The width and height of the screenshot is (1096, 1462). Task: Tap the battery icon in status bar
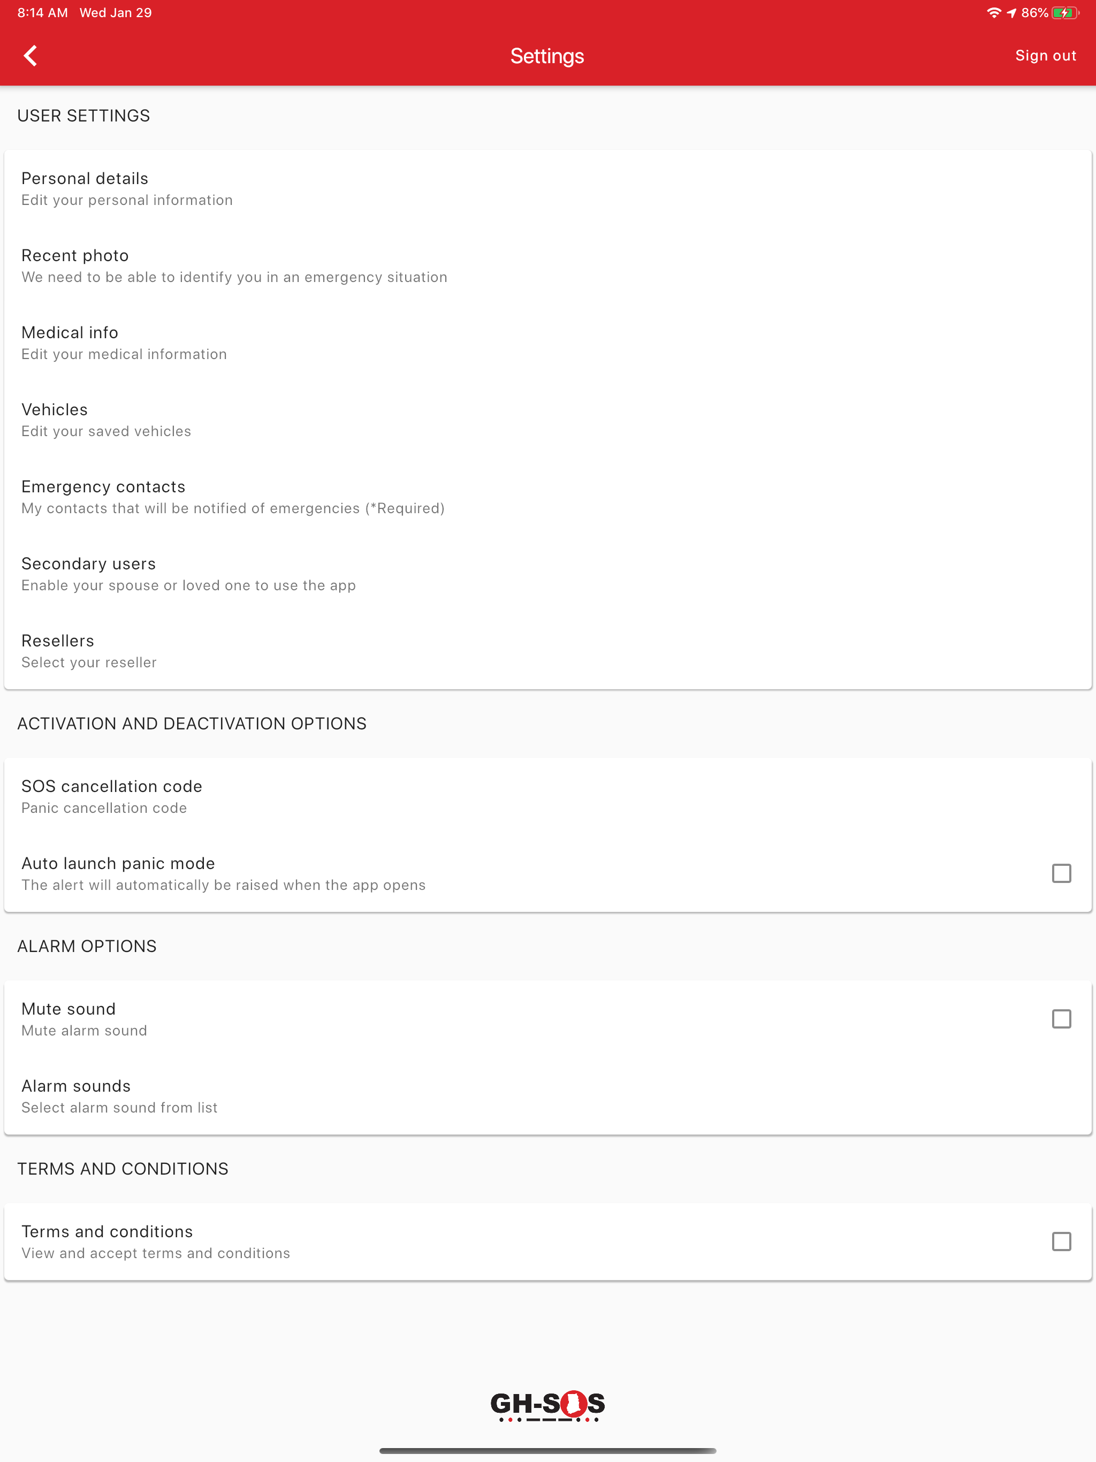click(x=1065, y=13)
